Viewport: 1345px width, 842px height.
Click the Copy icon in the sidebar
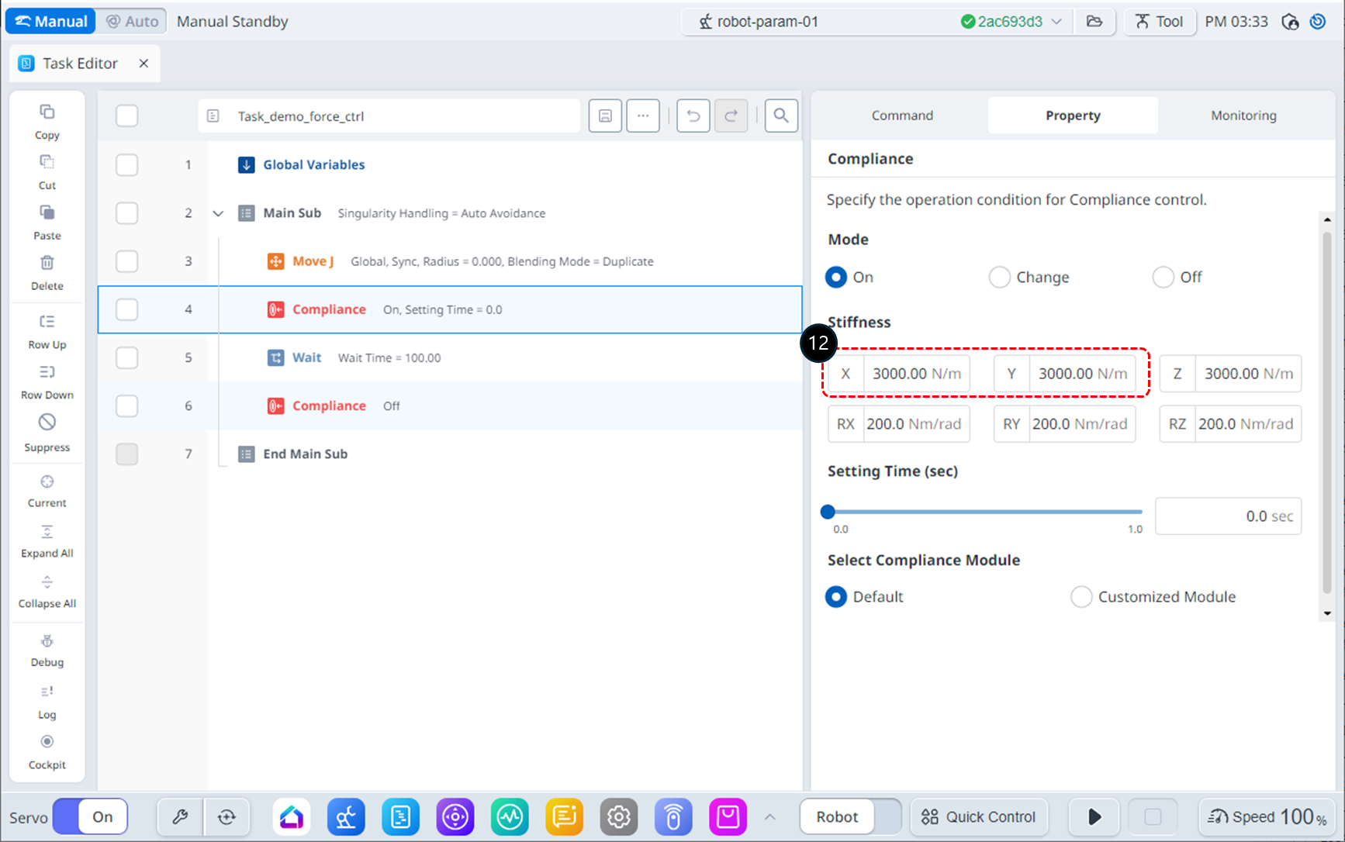47,112
